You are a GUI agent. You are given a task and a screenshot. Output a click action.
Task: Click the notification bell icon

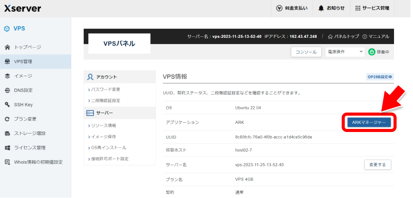click(x=321, y=8)
